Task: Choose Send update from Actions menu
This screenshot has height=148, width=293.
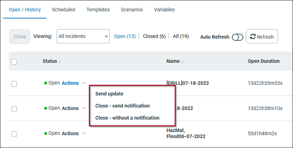Action: [109, 94]
